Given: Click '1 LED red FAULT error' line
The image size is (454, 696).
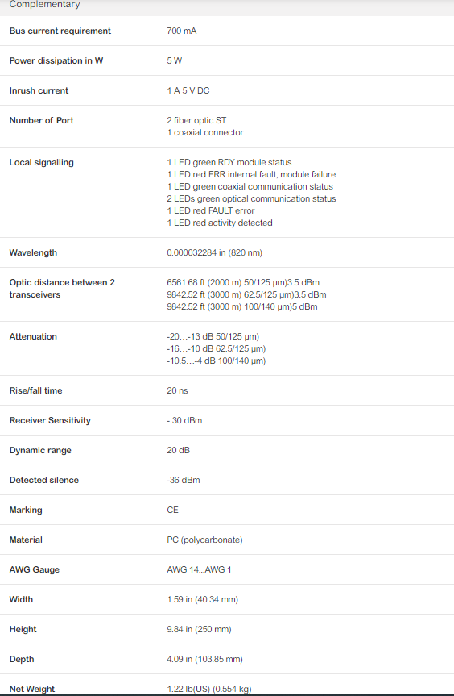Looking at the screenshot, I should [x=211, y=210].
